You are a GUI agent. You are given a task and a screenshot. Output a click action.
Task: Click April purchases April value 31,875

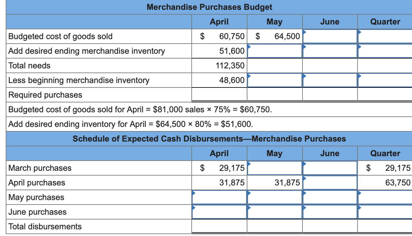232,183
